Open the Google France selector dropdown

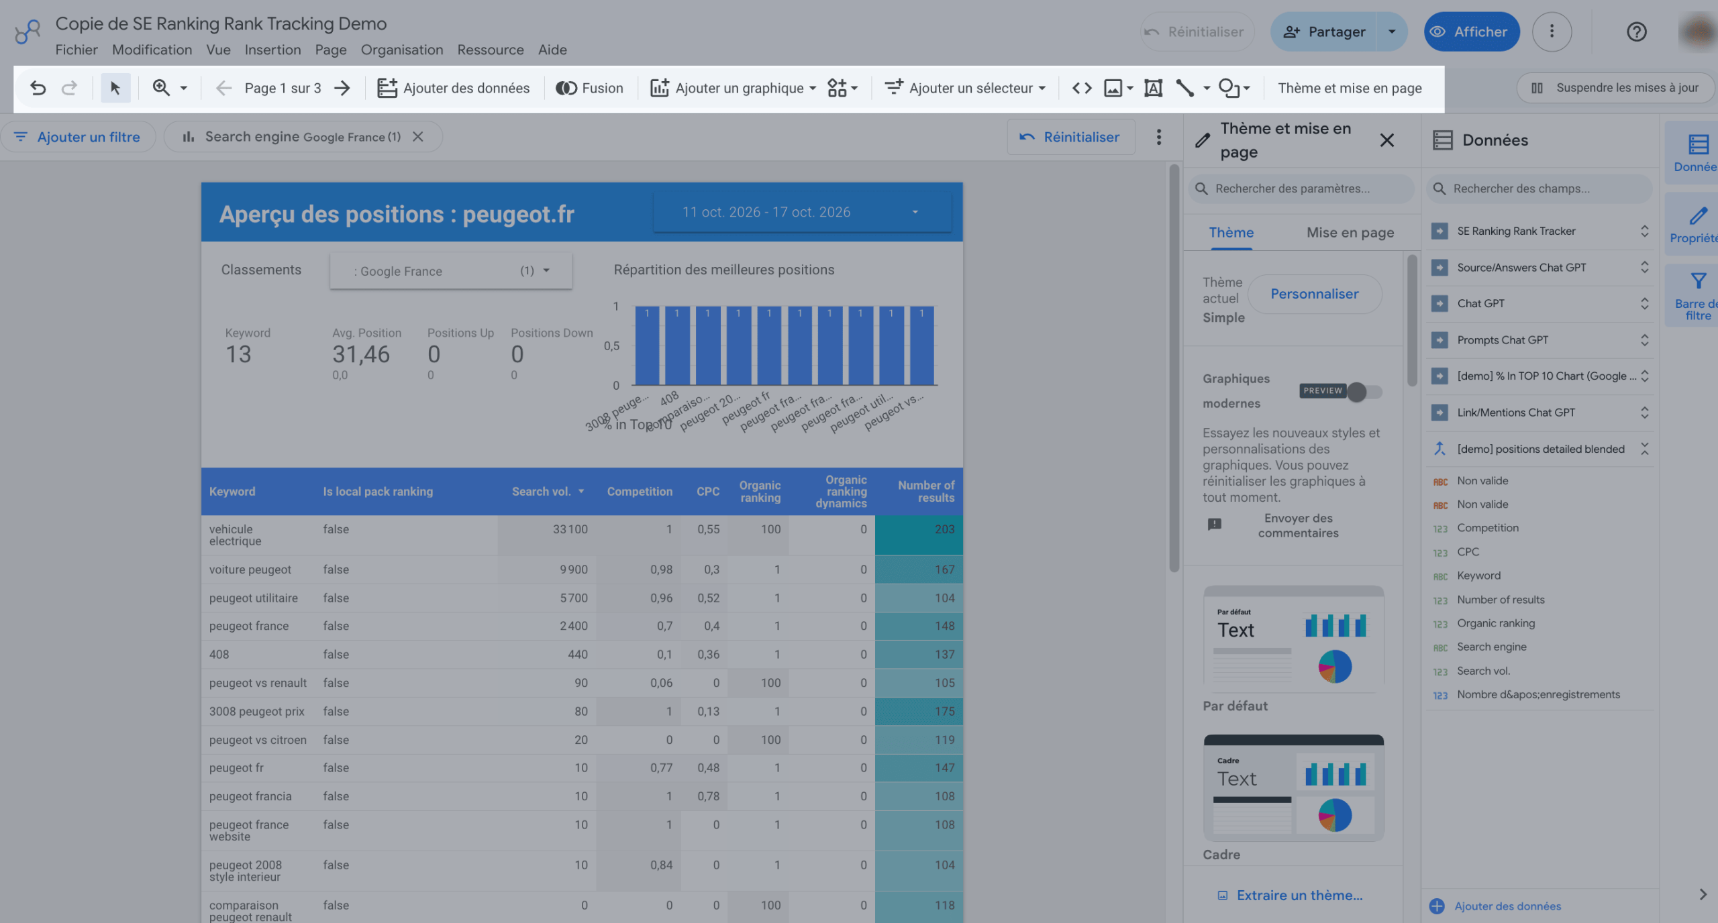[451, 271]
